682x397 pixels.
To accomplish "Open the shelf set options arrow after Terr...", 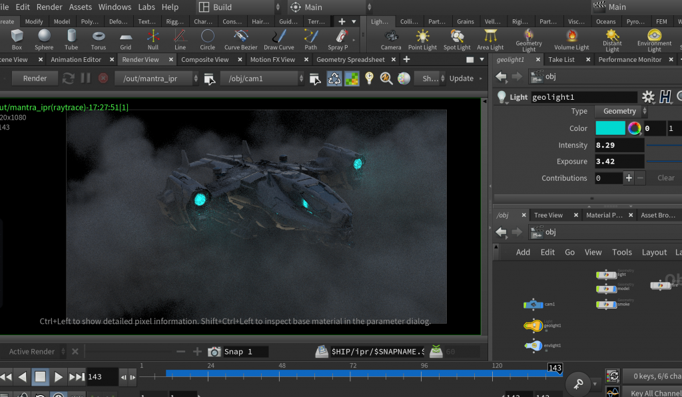I will [354, 21].
